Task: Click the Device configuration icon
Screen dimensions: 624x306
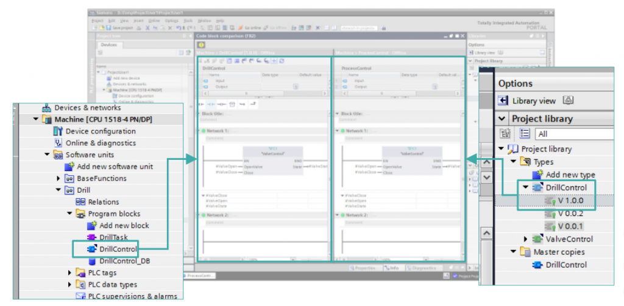Action: click(x=58, y=131)
